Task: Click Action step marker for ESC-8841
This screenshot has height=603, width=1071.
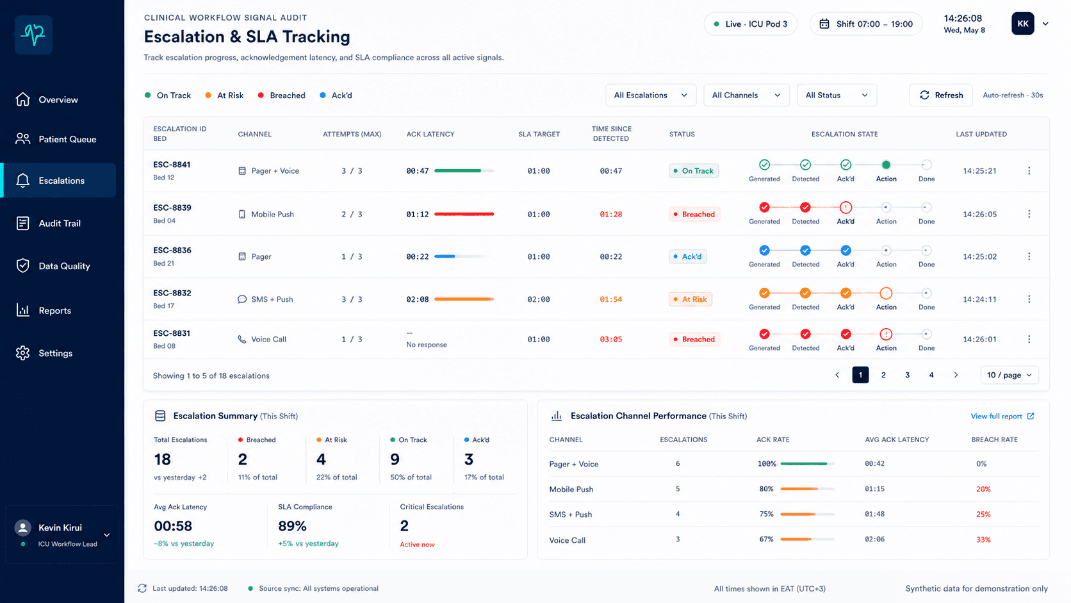Action: (x=886, y=165)
